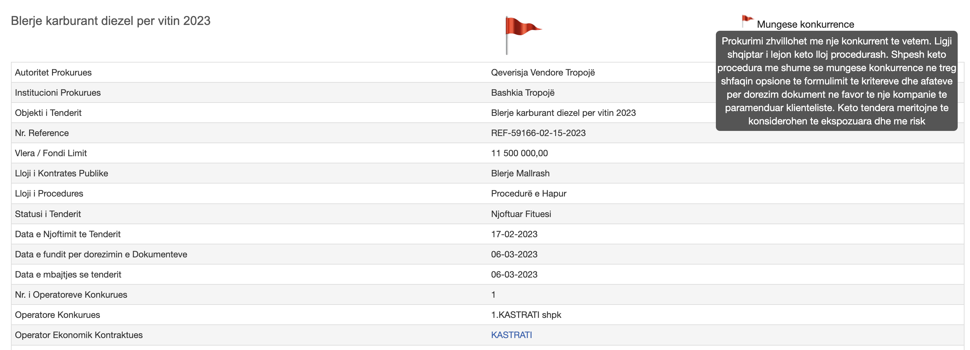Select reference number REF-59166-02-15-2023
Screen dimensions: 970x350
538,133
